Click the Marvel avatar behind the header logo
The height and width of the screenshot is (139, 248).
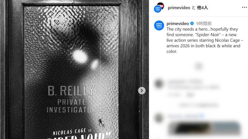161,6
